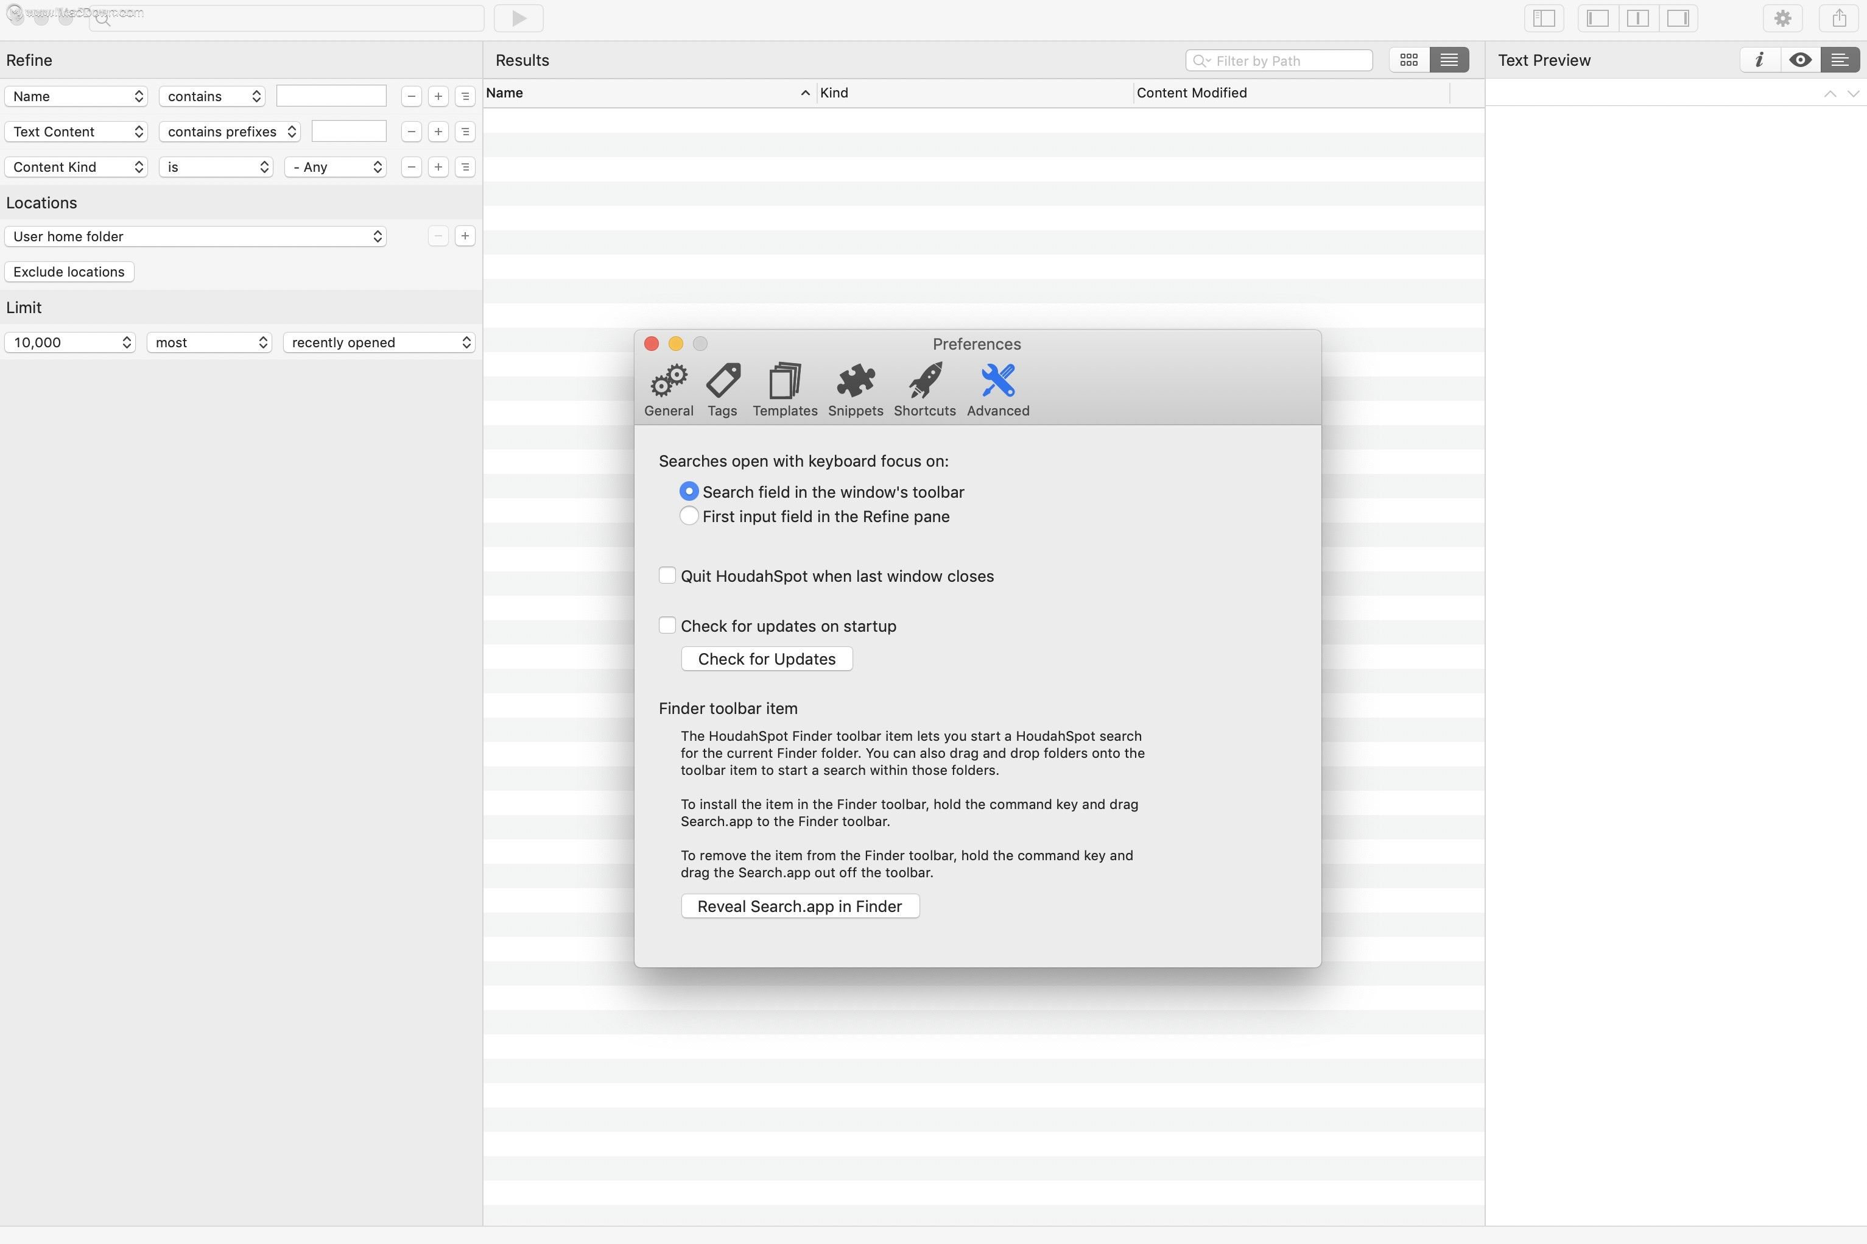Open the Snippets preferences tab
Image resolution: width=1867 pixels, height=1244 pixels.
point(856,391)
